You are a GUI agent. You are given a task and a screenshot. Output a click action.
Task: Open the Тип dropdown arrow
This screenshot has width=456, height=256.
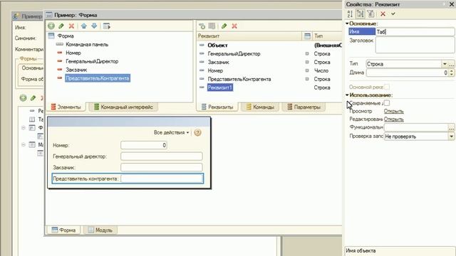[x=445, y=64]
